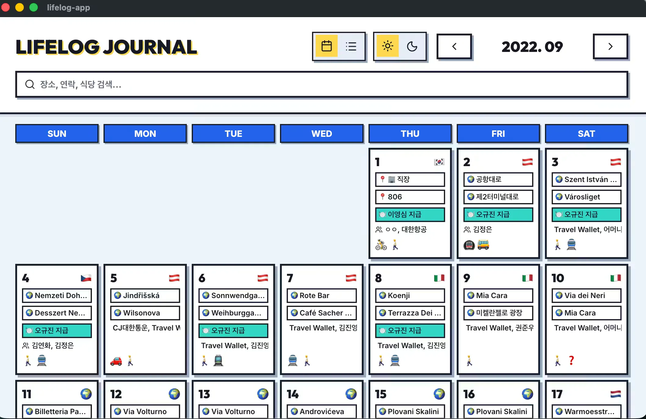The width and height of the screenshot is (646, 419).
Task: Open Desszert Ne... place entry
Action: (x=57, y=313)
